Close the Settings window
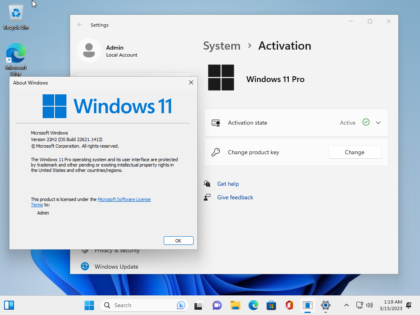 389,21
